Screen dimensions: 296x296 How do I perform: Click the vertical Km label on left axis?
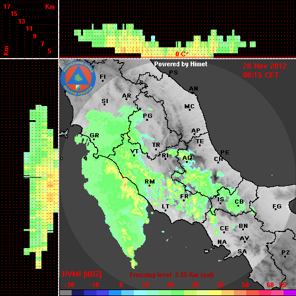[6, 50]
